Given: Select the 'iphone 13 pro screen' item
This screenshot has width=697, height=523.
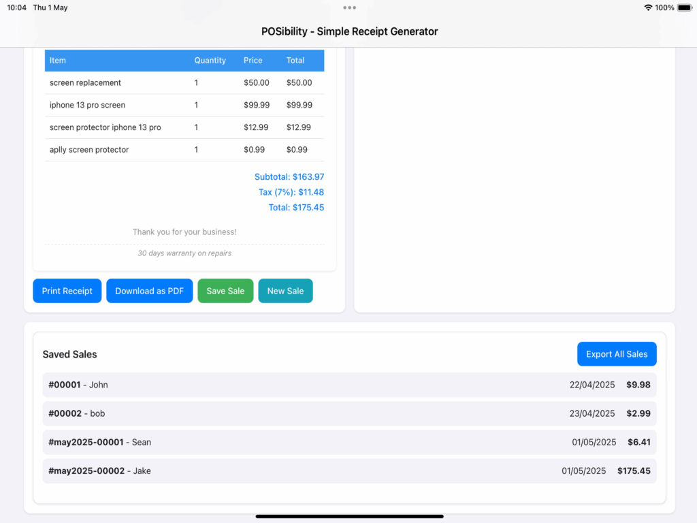Looking at the screenshot, I should coord(88,105).
